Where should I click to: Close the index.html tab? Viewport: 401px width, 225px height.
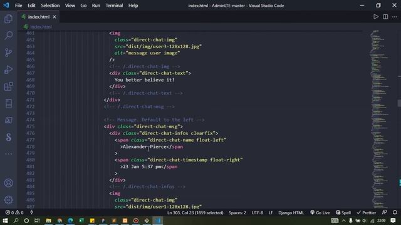(55, 17)
